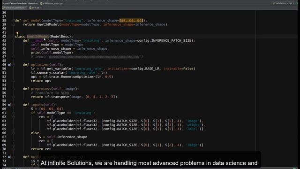
Task: Collapse the Unet3dModel class at line 42
Action: pos(14,37)
